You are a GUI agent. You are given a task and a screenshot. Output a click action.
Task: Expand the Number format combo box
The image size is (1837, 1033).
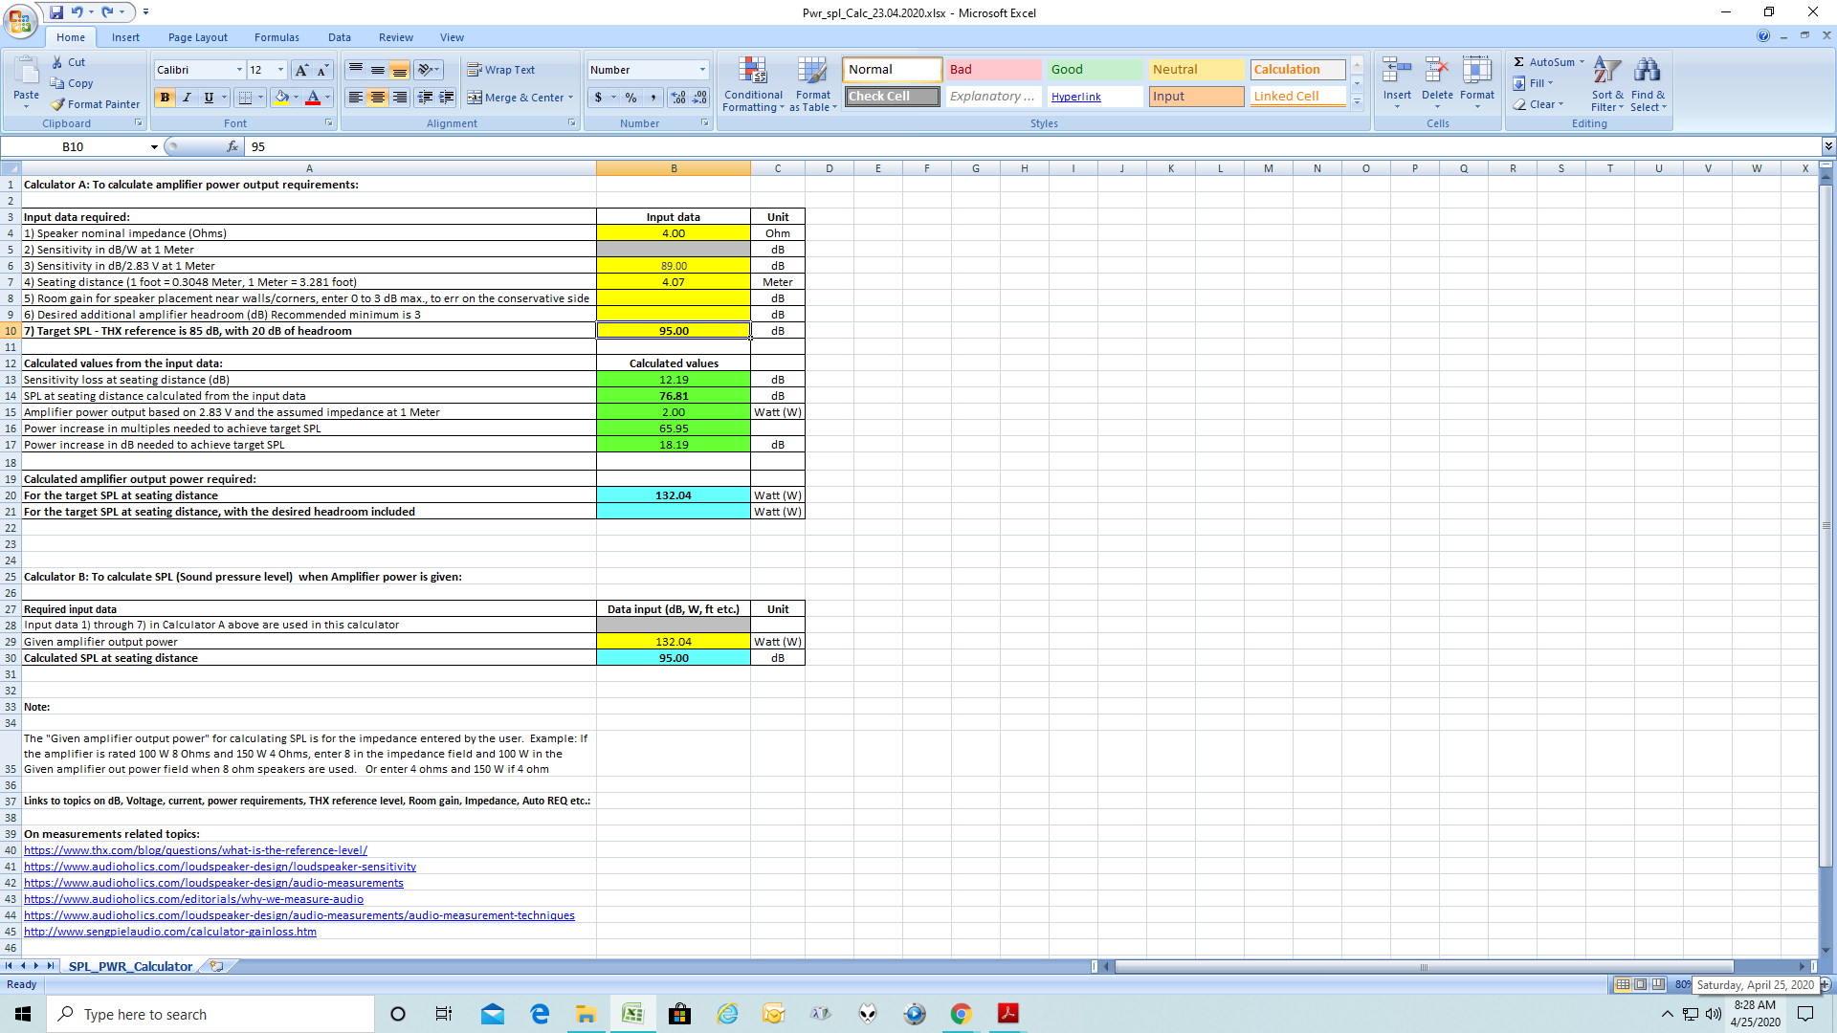click(x=702, y=70)
